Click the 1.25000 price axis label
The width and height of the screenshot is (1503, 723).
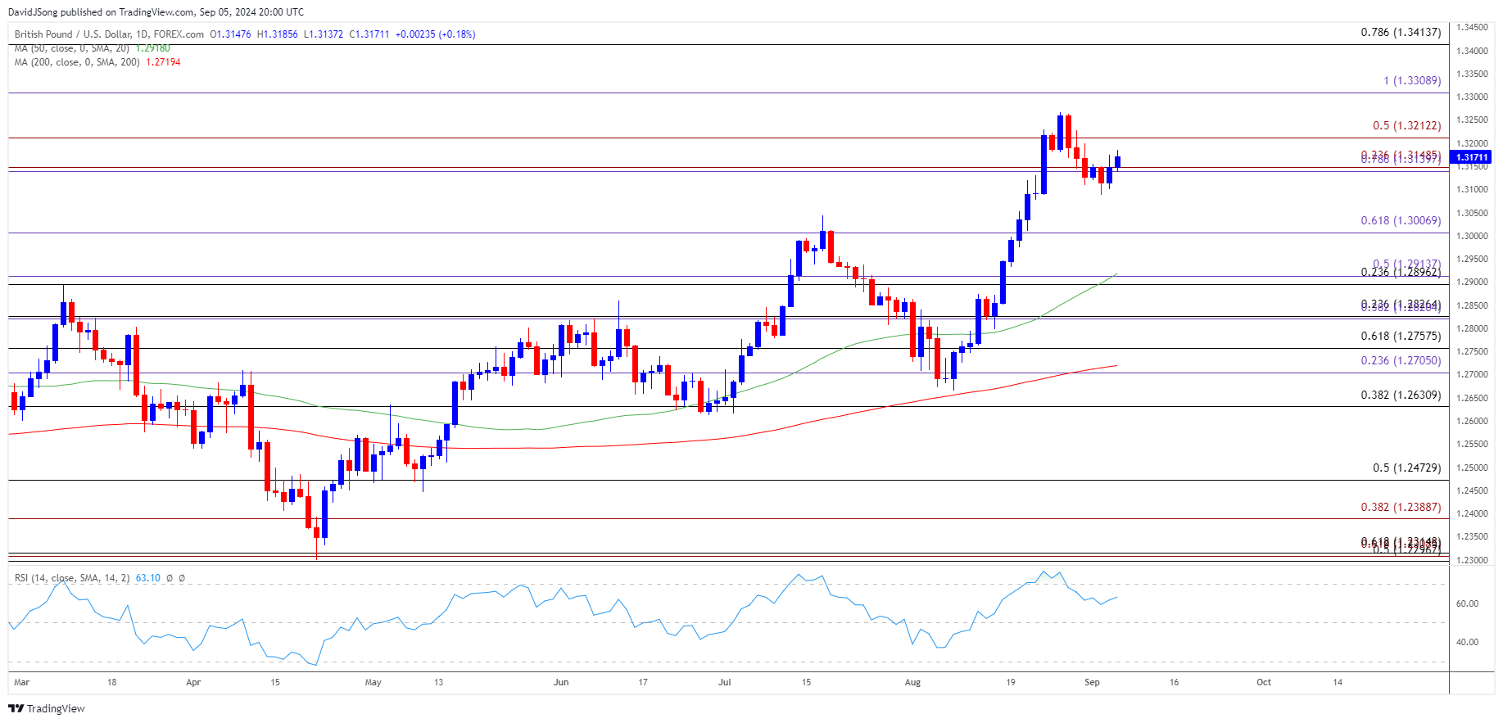click(x=1472, y=468)
